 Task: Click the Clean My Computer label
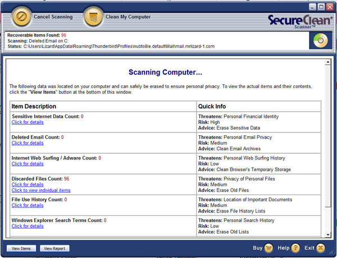click(x=128, y=17)
